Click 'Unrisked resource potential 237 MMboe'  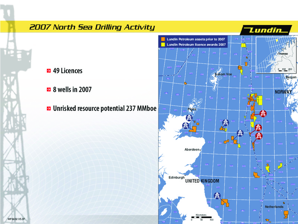click(105, 108)
